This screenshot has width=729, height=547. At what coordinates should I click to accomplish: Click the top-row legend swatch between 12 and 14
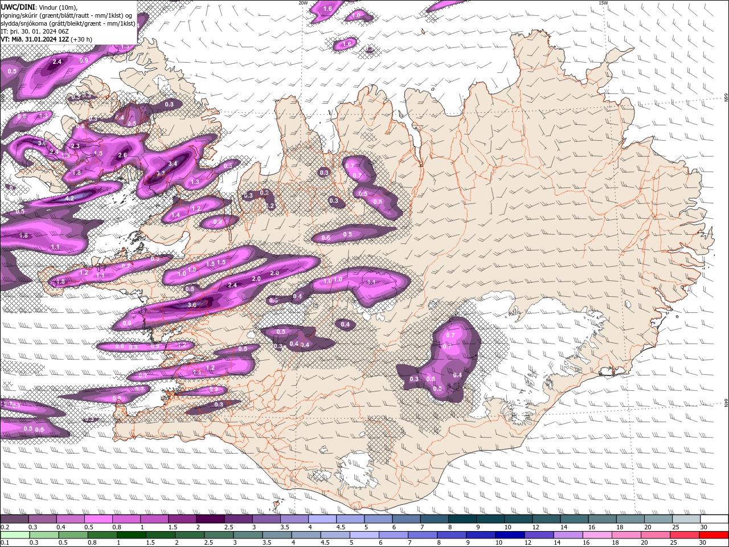tap(547, 519)
